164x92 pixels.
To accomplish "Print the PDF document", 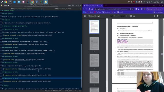I will 158,16.
